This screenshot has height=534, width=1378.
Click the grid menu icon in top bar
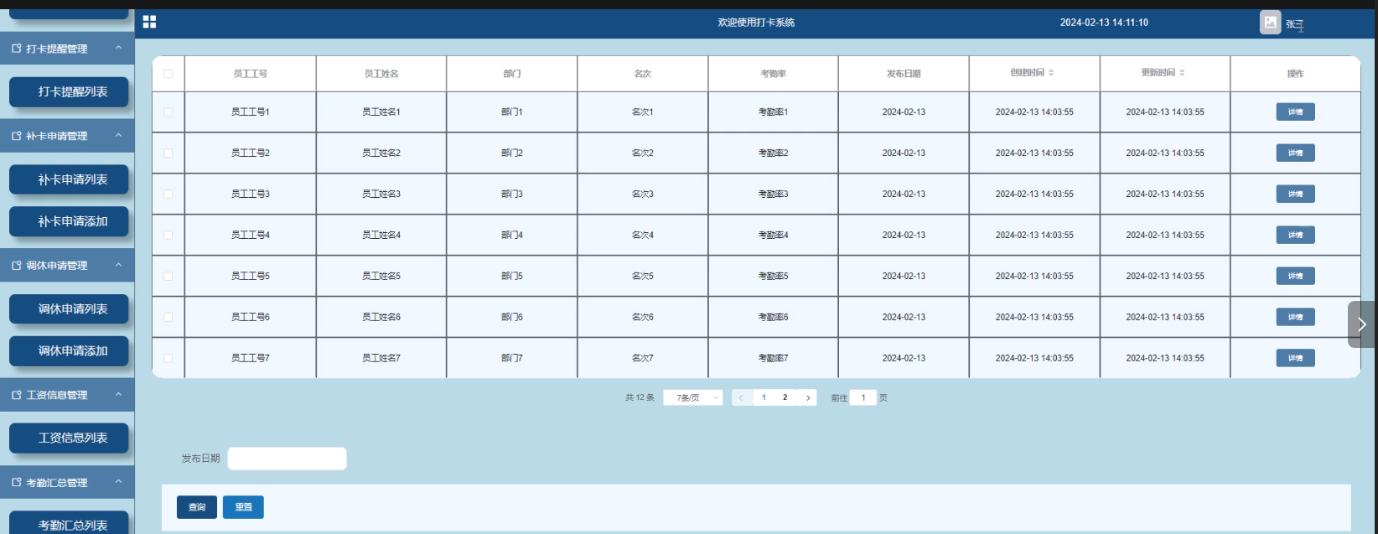click(x=149, y=22)
